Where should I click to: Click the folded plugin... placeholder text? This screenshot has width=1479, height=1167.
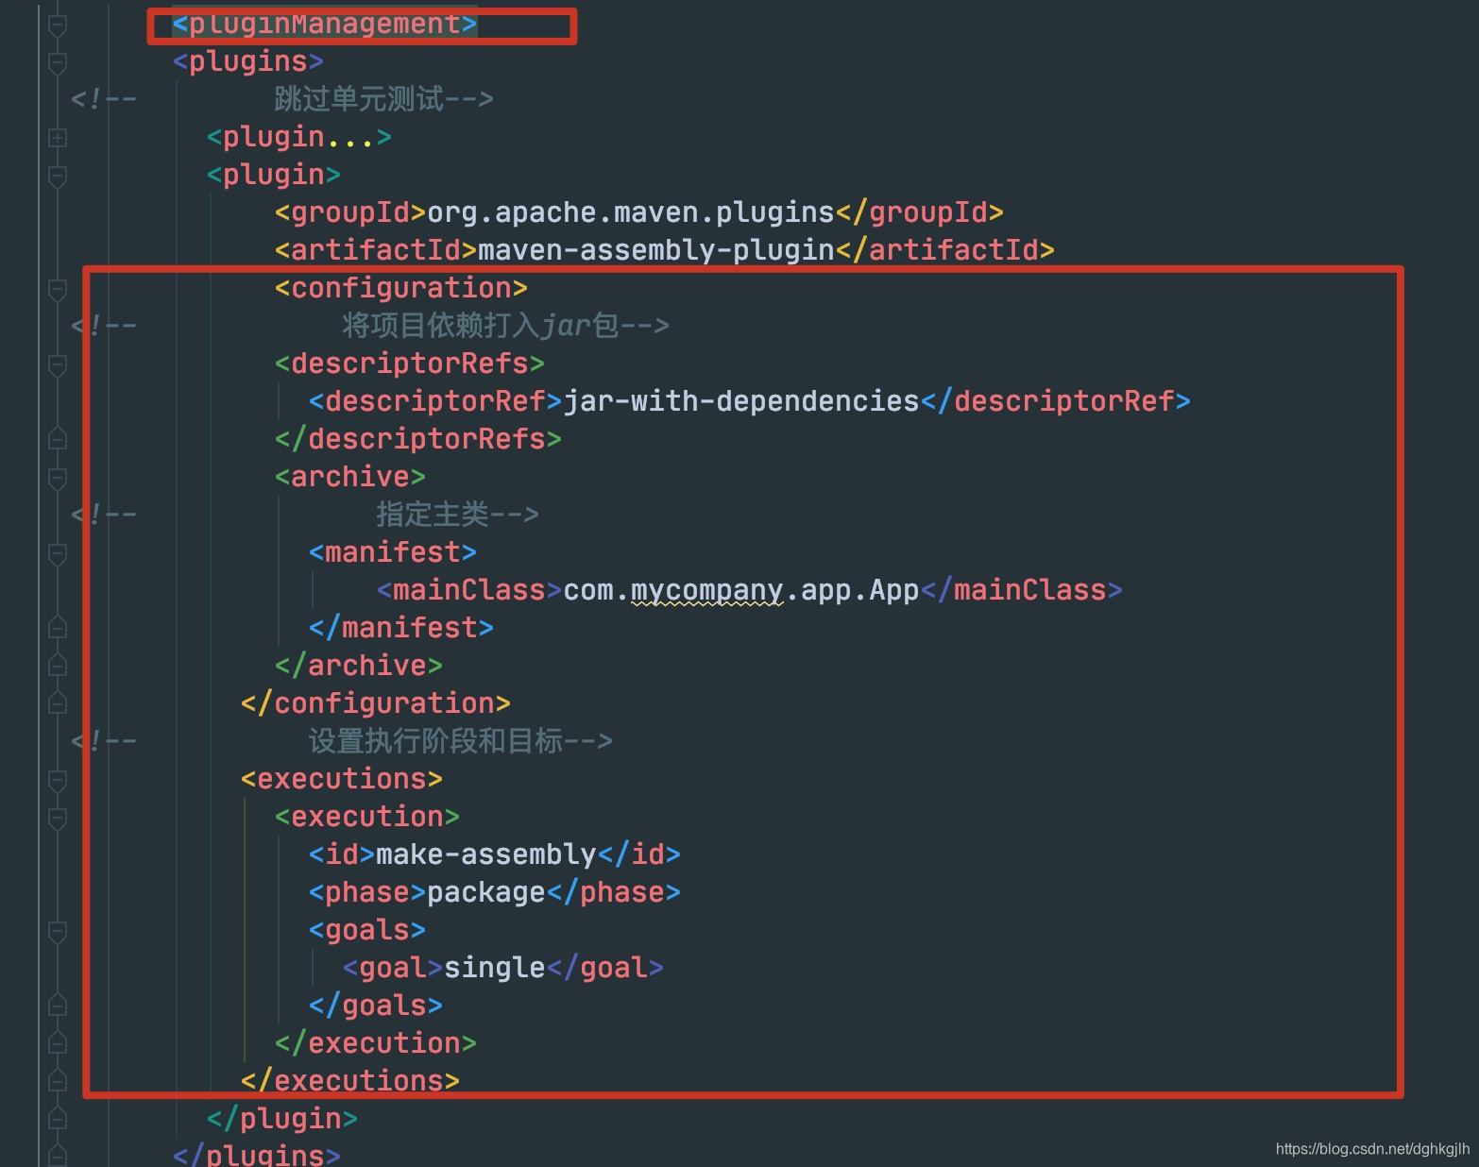298,138
